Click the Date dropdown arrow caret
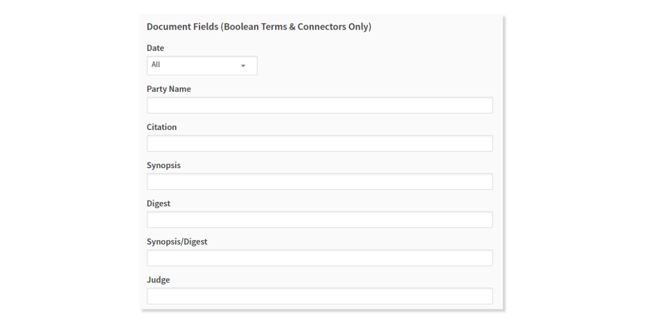Screen dimensions: 648x323 coord(243,66)
